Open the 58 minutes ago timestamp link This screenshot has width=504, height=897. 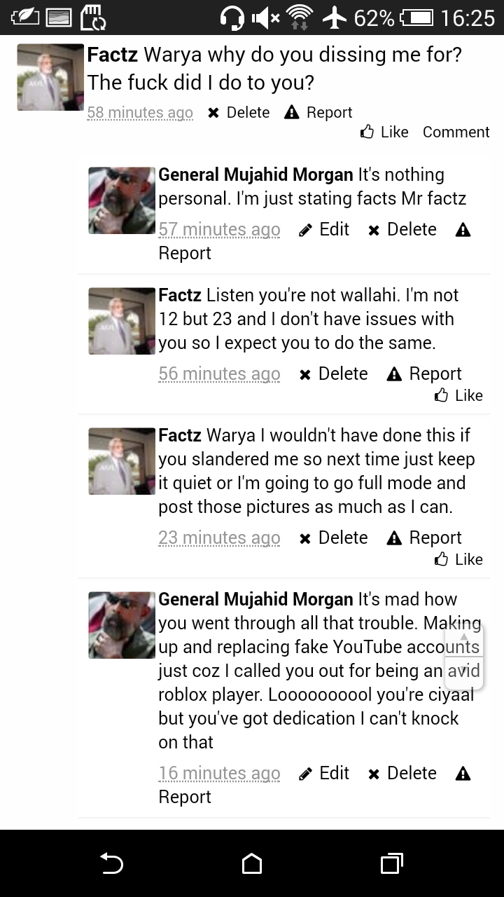pyautogui.click(x=140, y=112)
